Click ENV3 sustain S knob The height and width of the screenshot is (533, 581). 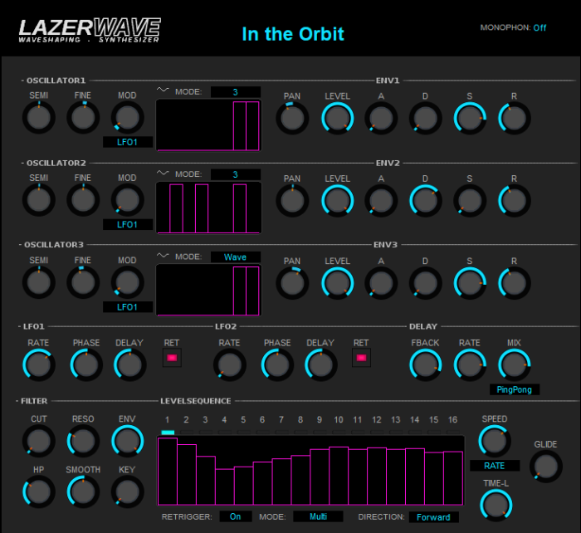(x=470, y=283)
